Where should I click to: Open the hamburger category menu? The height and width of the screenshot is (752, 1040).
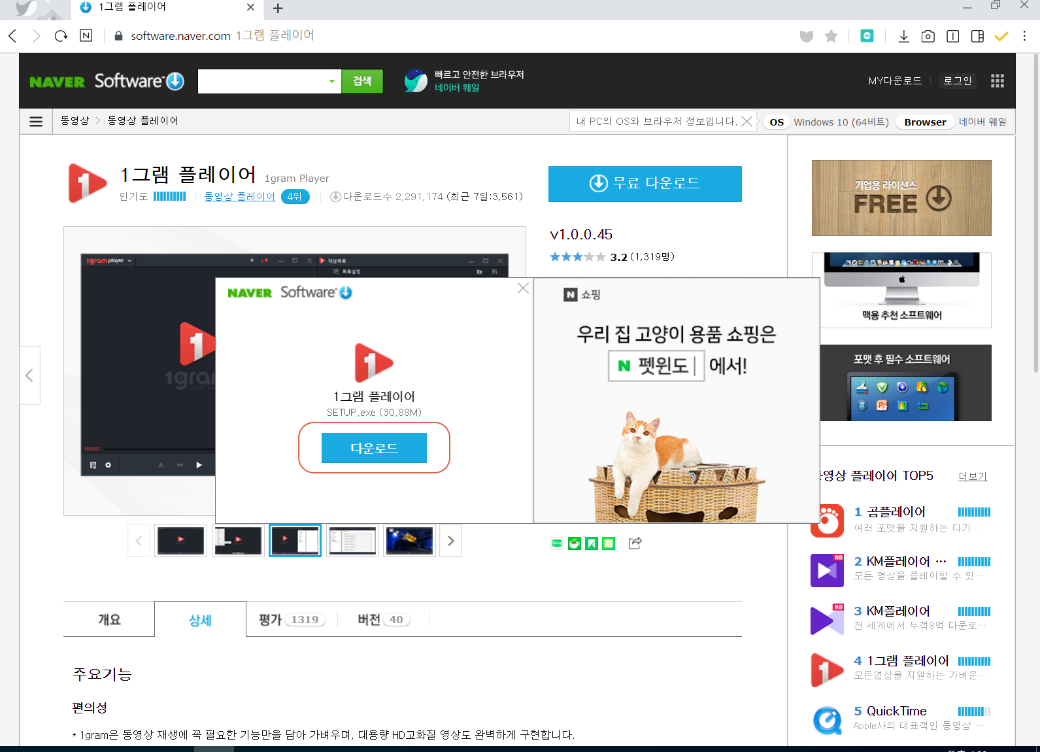click(36, 122)
